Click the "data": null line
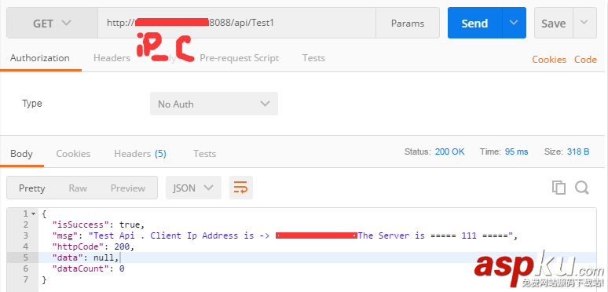The width and height of the screenshot is (608, 292). 86,257
